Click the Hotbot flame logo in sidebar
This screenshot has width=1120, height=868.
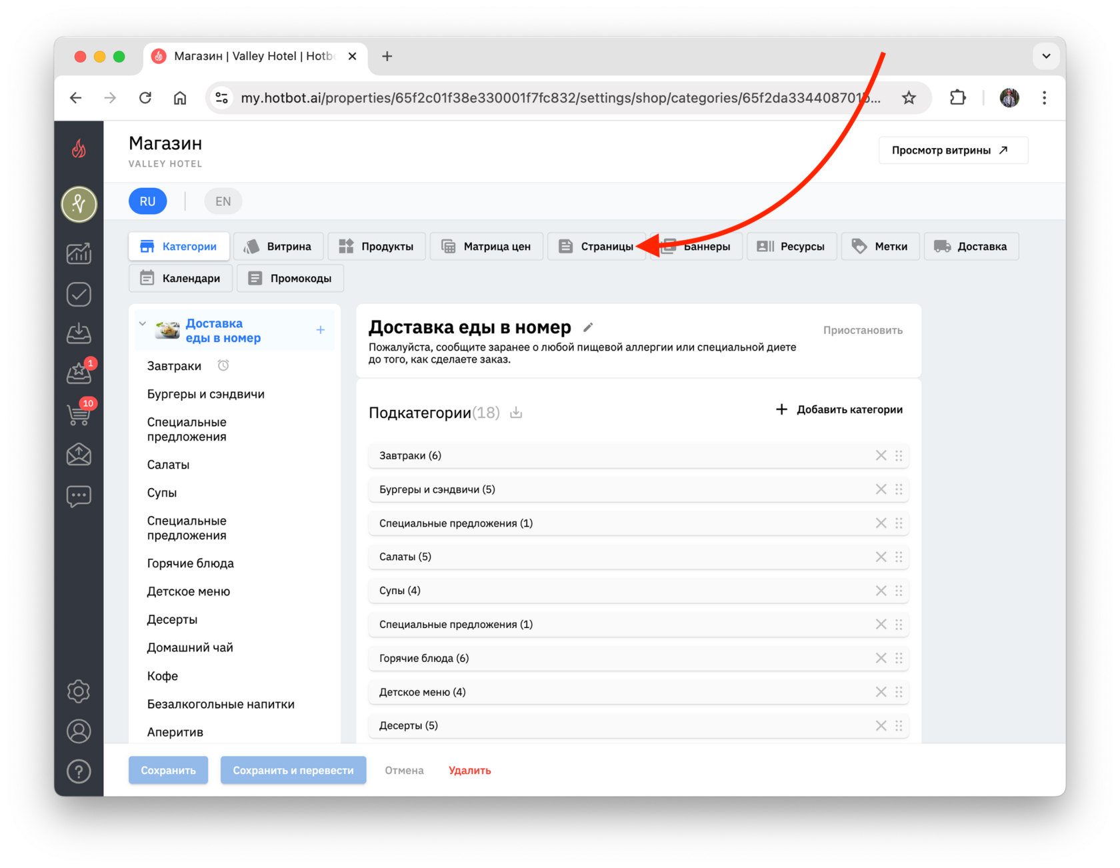coord(79,148)
